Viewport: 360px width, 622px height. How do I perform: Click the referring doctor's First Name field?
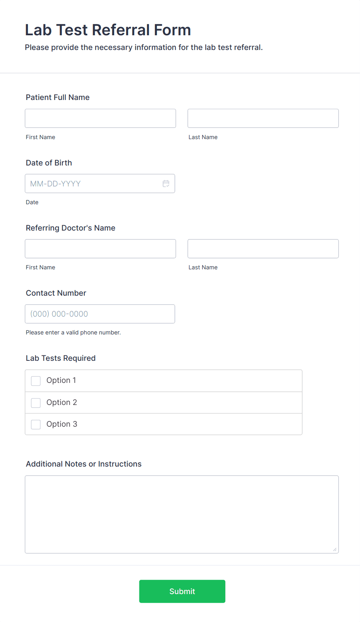100,248
